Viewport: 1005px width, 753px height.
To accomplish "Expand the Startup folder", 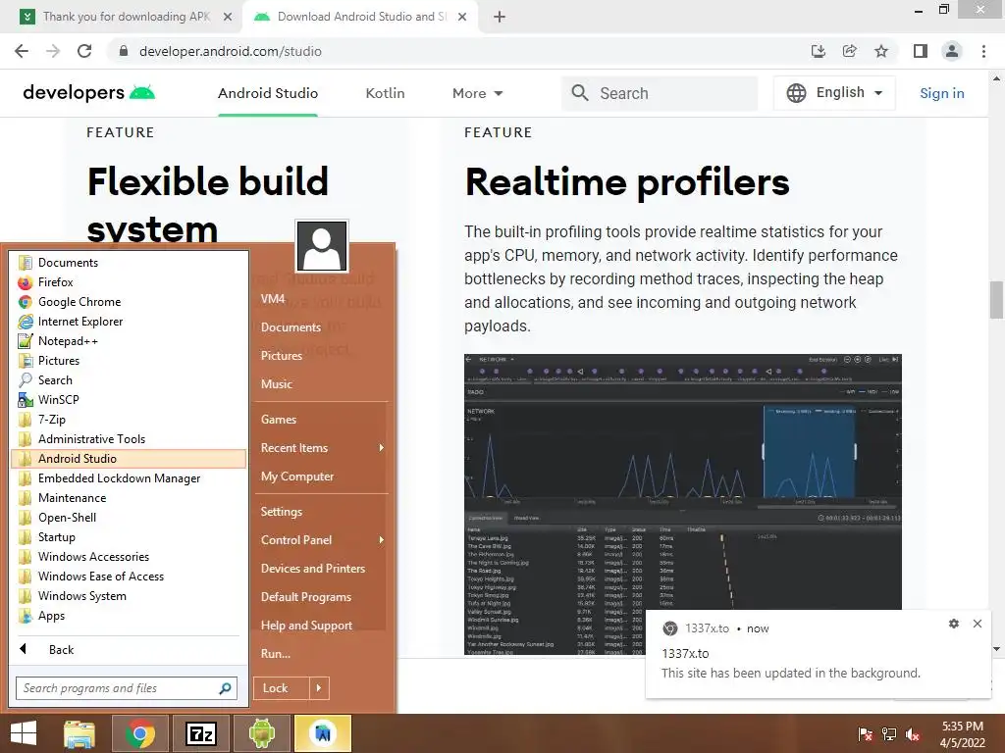I will pos(129,537).
